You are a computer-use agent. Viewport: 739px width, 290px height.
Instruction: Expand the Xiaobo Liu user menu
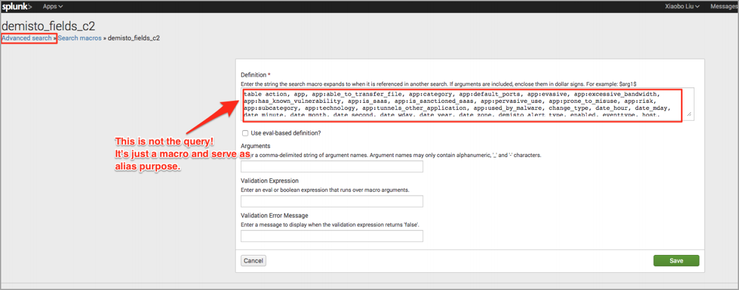[681, 7]
